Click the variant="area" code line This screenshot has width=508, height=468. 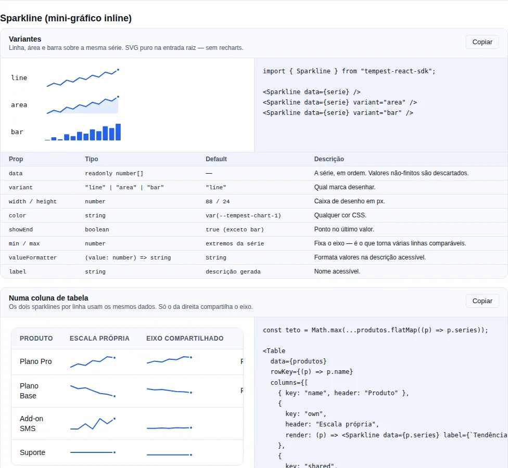pyautogui.click(x=340, y=102)
